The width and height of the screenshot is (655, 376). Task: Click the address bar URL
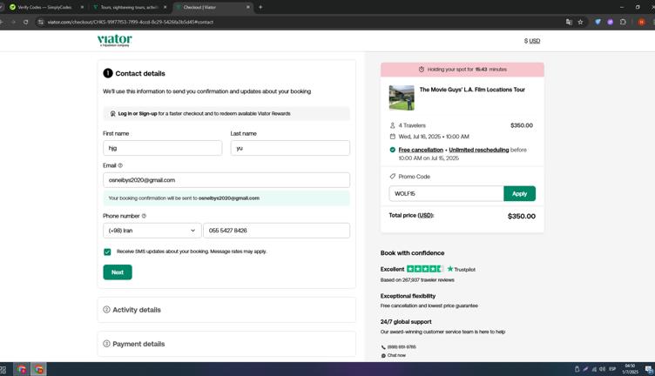(130, 22)
